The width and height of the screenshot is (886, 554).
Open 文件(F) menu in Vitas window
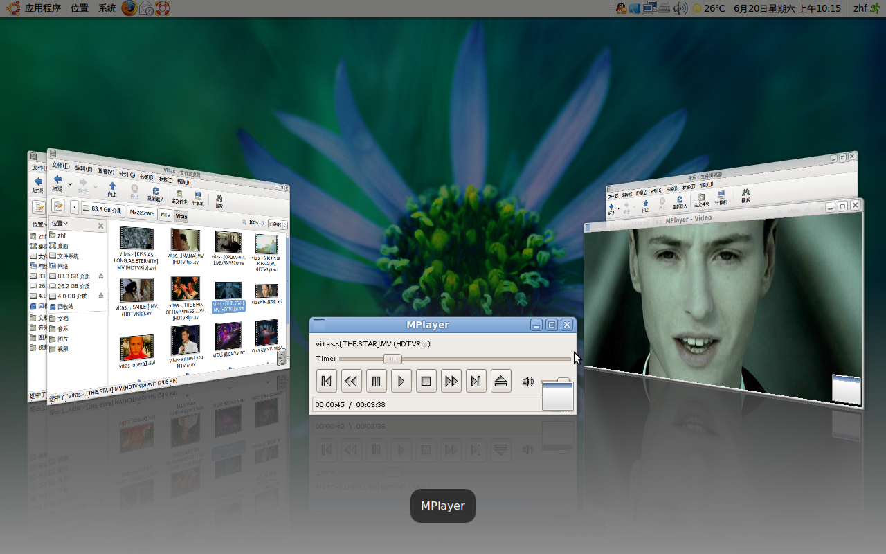pos(61,166)
